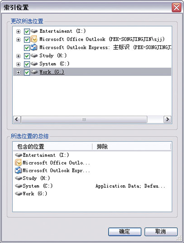The image size is (184, 243).
Task: Click the System (C:) drive icon in tree
Action: 34,64
